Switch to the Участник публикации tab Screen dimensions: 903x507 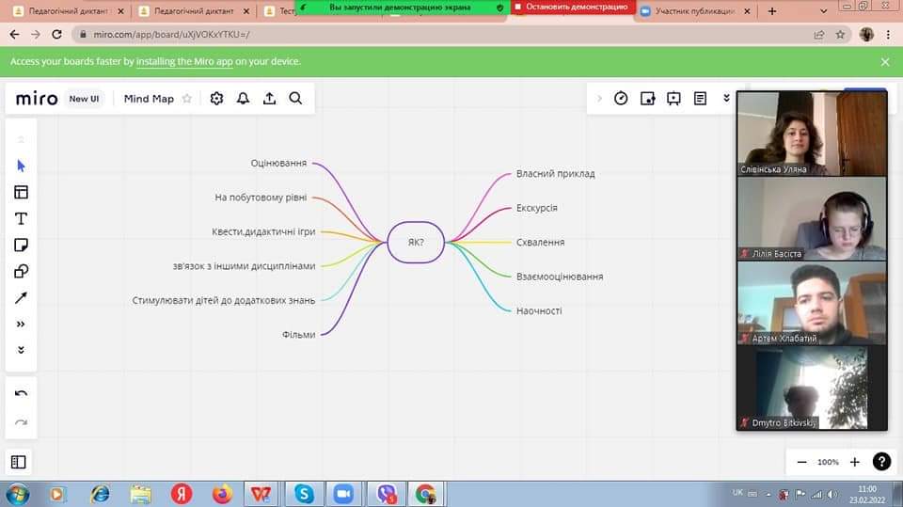(x=696, y=11)
